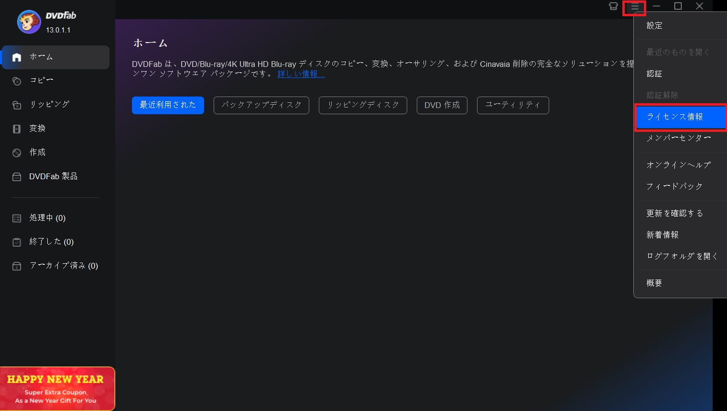Click the icon beside リッピング

coord(17,105)
